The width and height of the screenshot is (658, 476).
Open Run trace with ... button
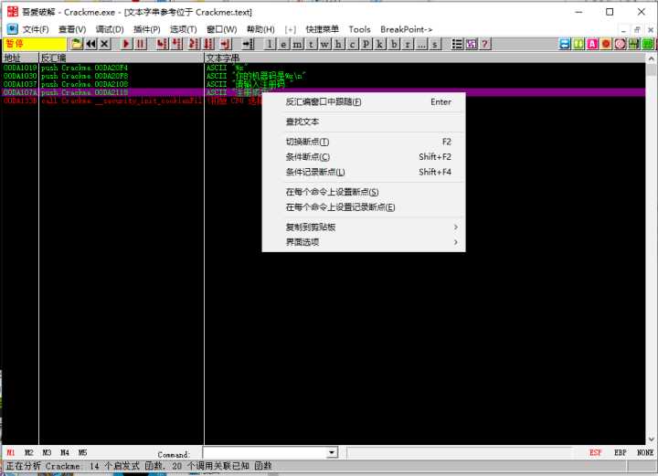[421, 44]
